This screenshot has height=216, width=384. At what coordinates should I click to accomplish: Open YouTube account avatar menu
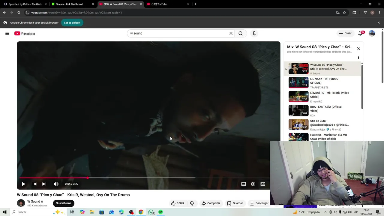(x=372, y=33)
